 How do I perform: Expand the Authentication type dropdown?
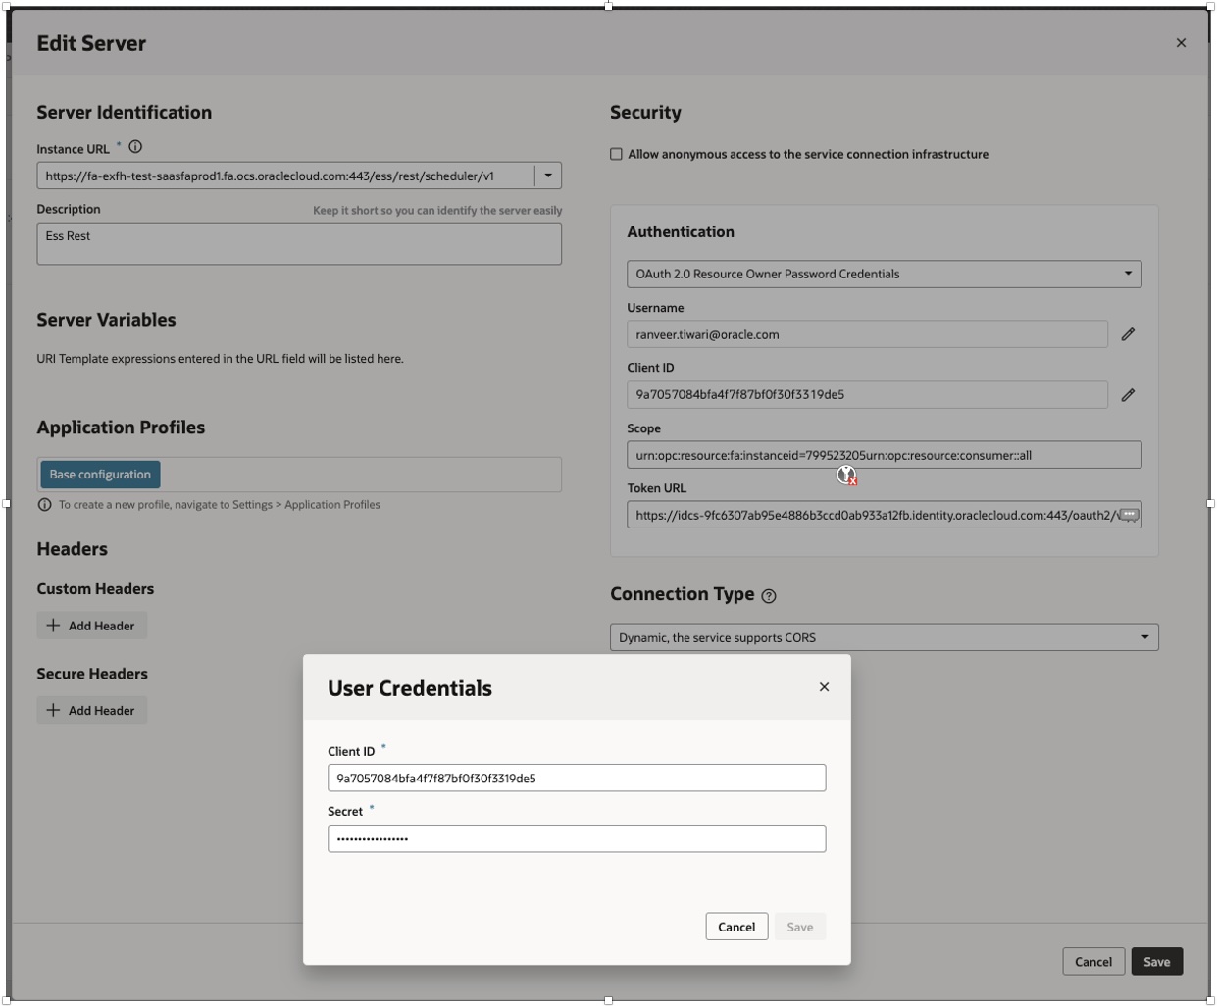click(1128, 274)
